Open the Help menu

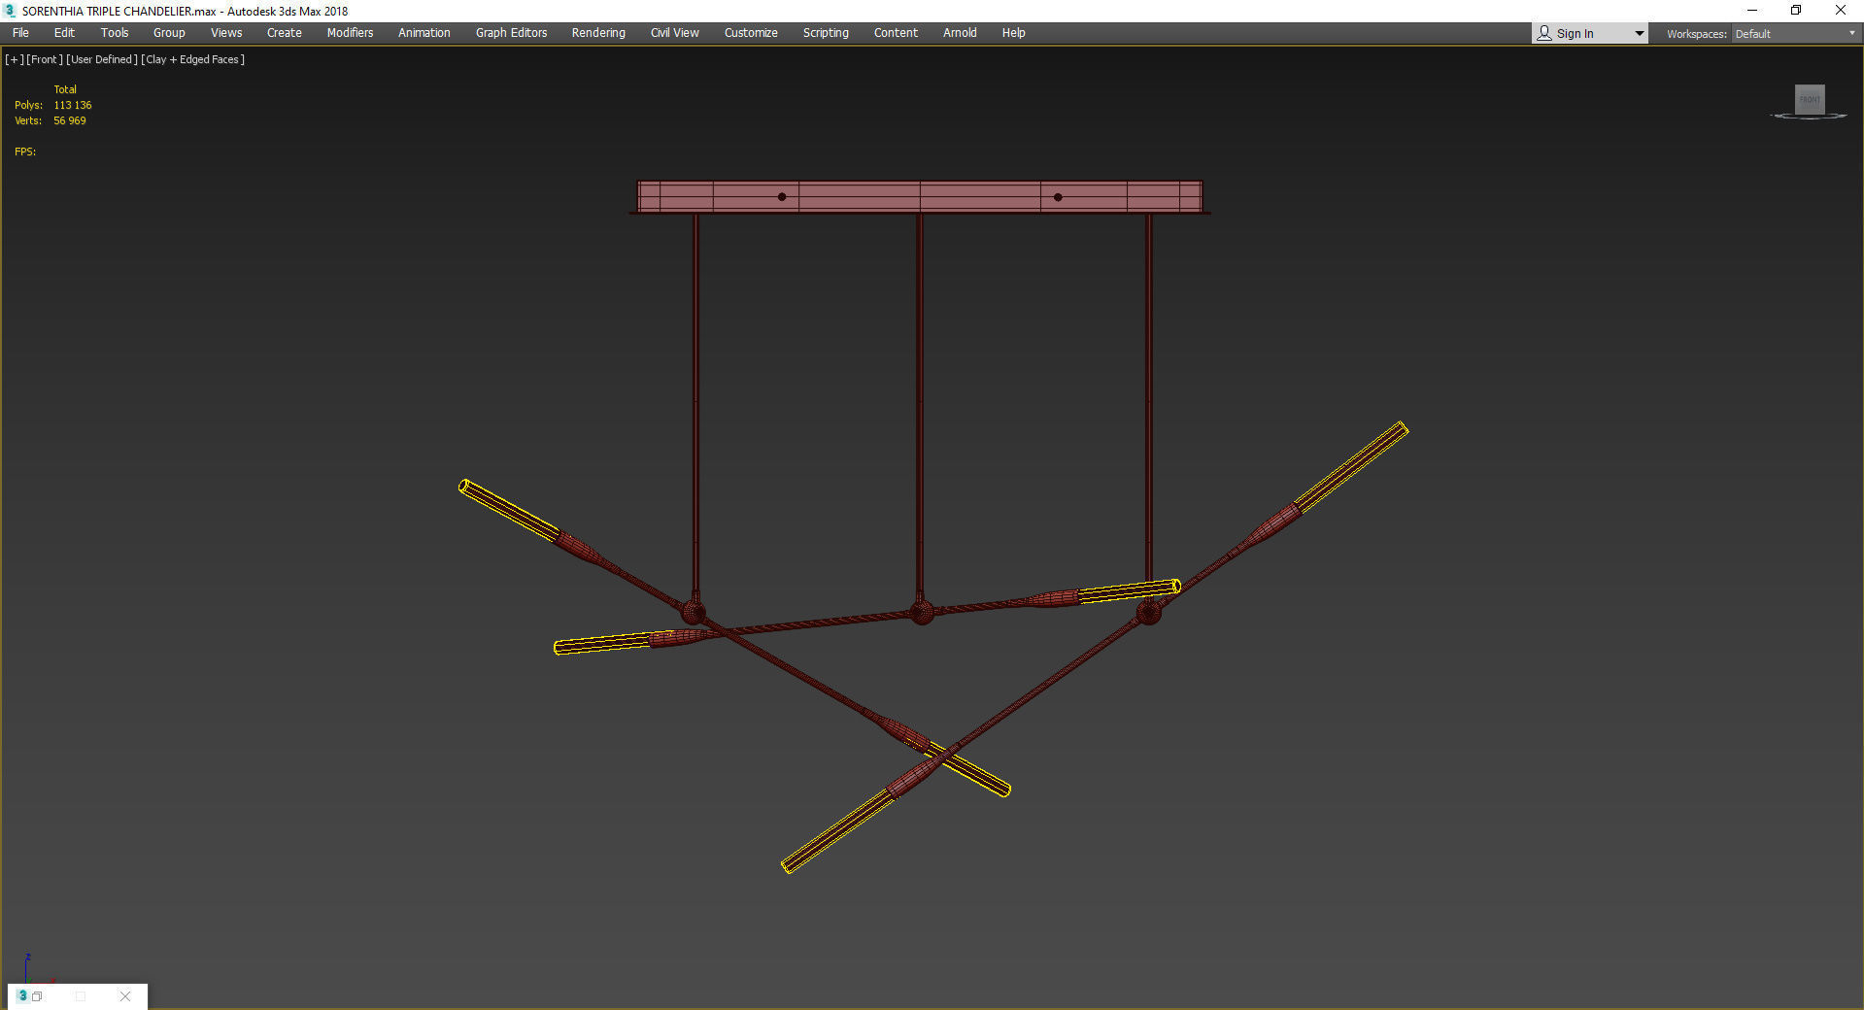click(x=1013, y=33)
